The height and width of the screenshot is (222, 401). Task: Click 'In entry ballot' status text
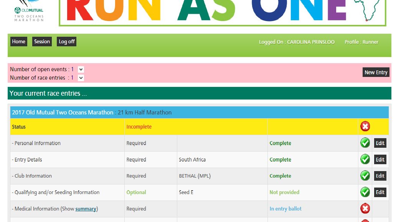285,209
